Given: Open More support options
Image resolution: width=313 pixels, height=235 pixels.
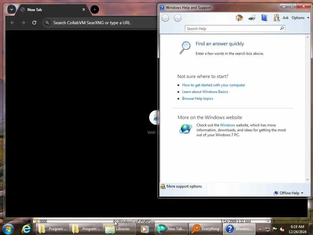Looking at the screenshot, I should coord(181,186).
